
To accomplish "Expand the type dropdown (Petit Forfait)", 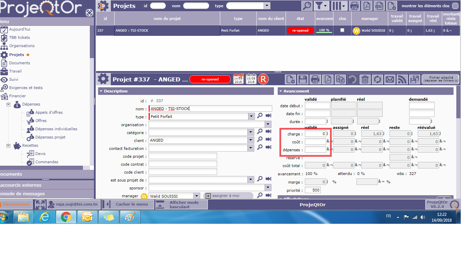I will [252, 117].
